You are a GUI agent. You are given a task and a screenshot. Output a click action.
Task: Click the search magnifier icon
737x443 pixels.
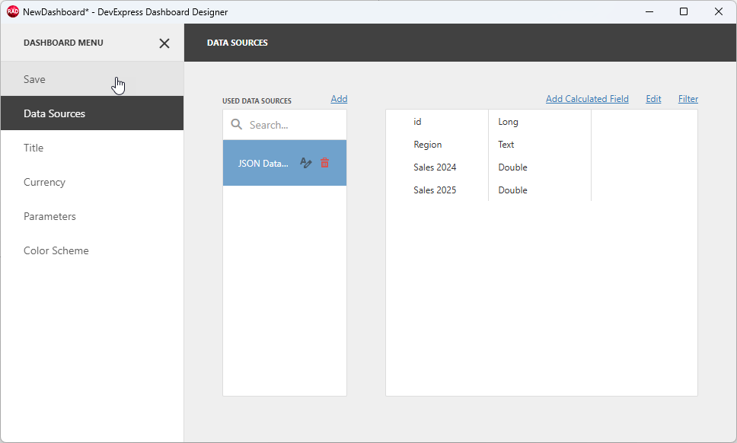[x=237, y=124]
